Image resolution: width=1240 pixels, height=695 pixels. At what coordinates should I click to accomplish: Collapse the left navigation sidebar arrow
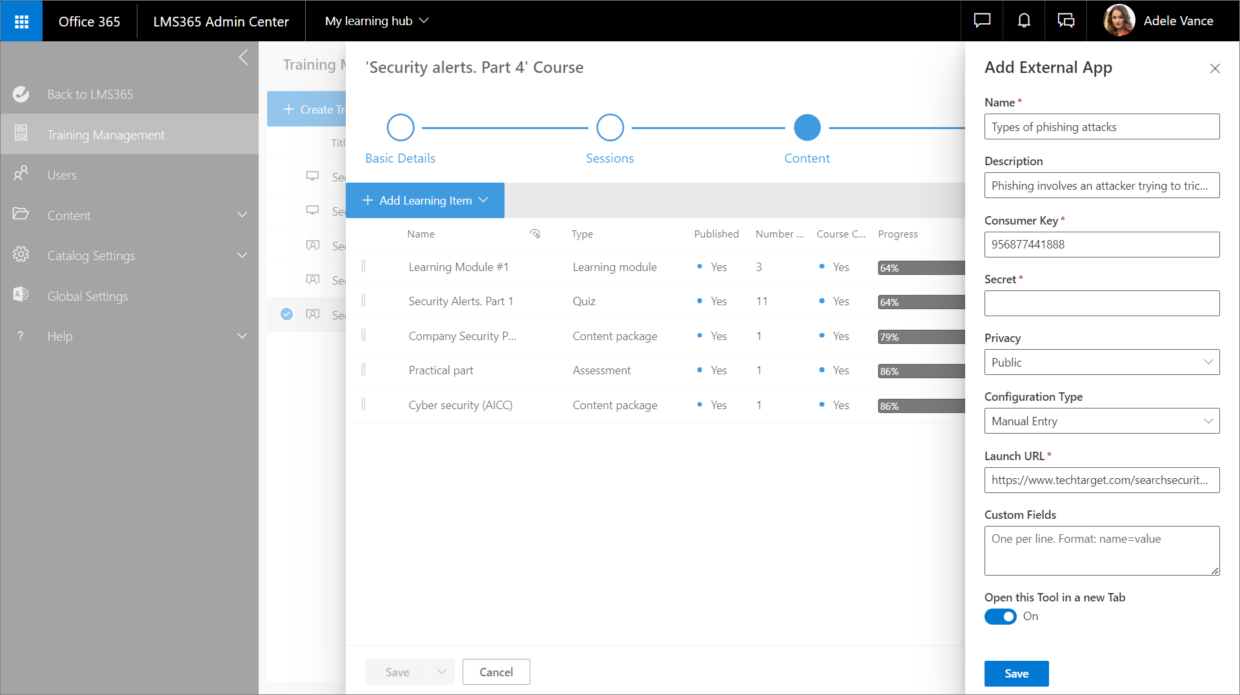pyautogui.click(x=243, y=57)
